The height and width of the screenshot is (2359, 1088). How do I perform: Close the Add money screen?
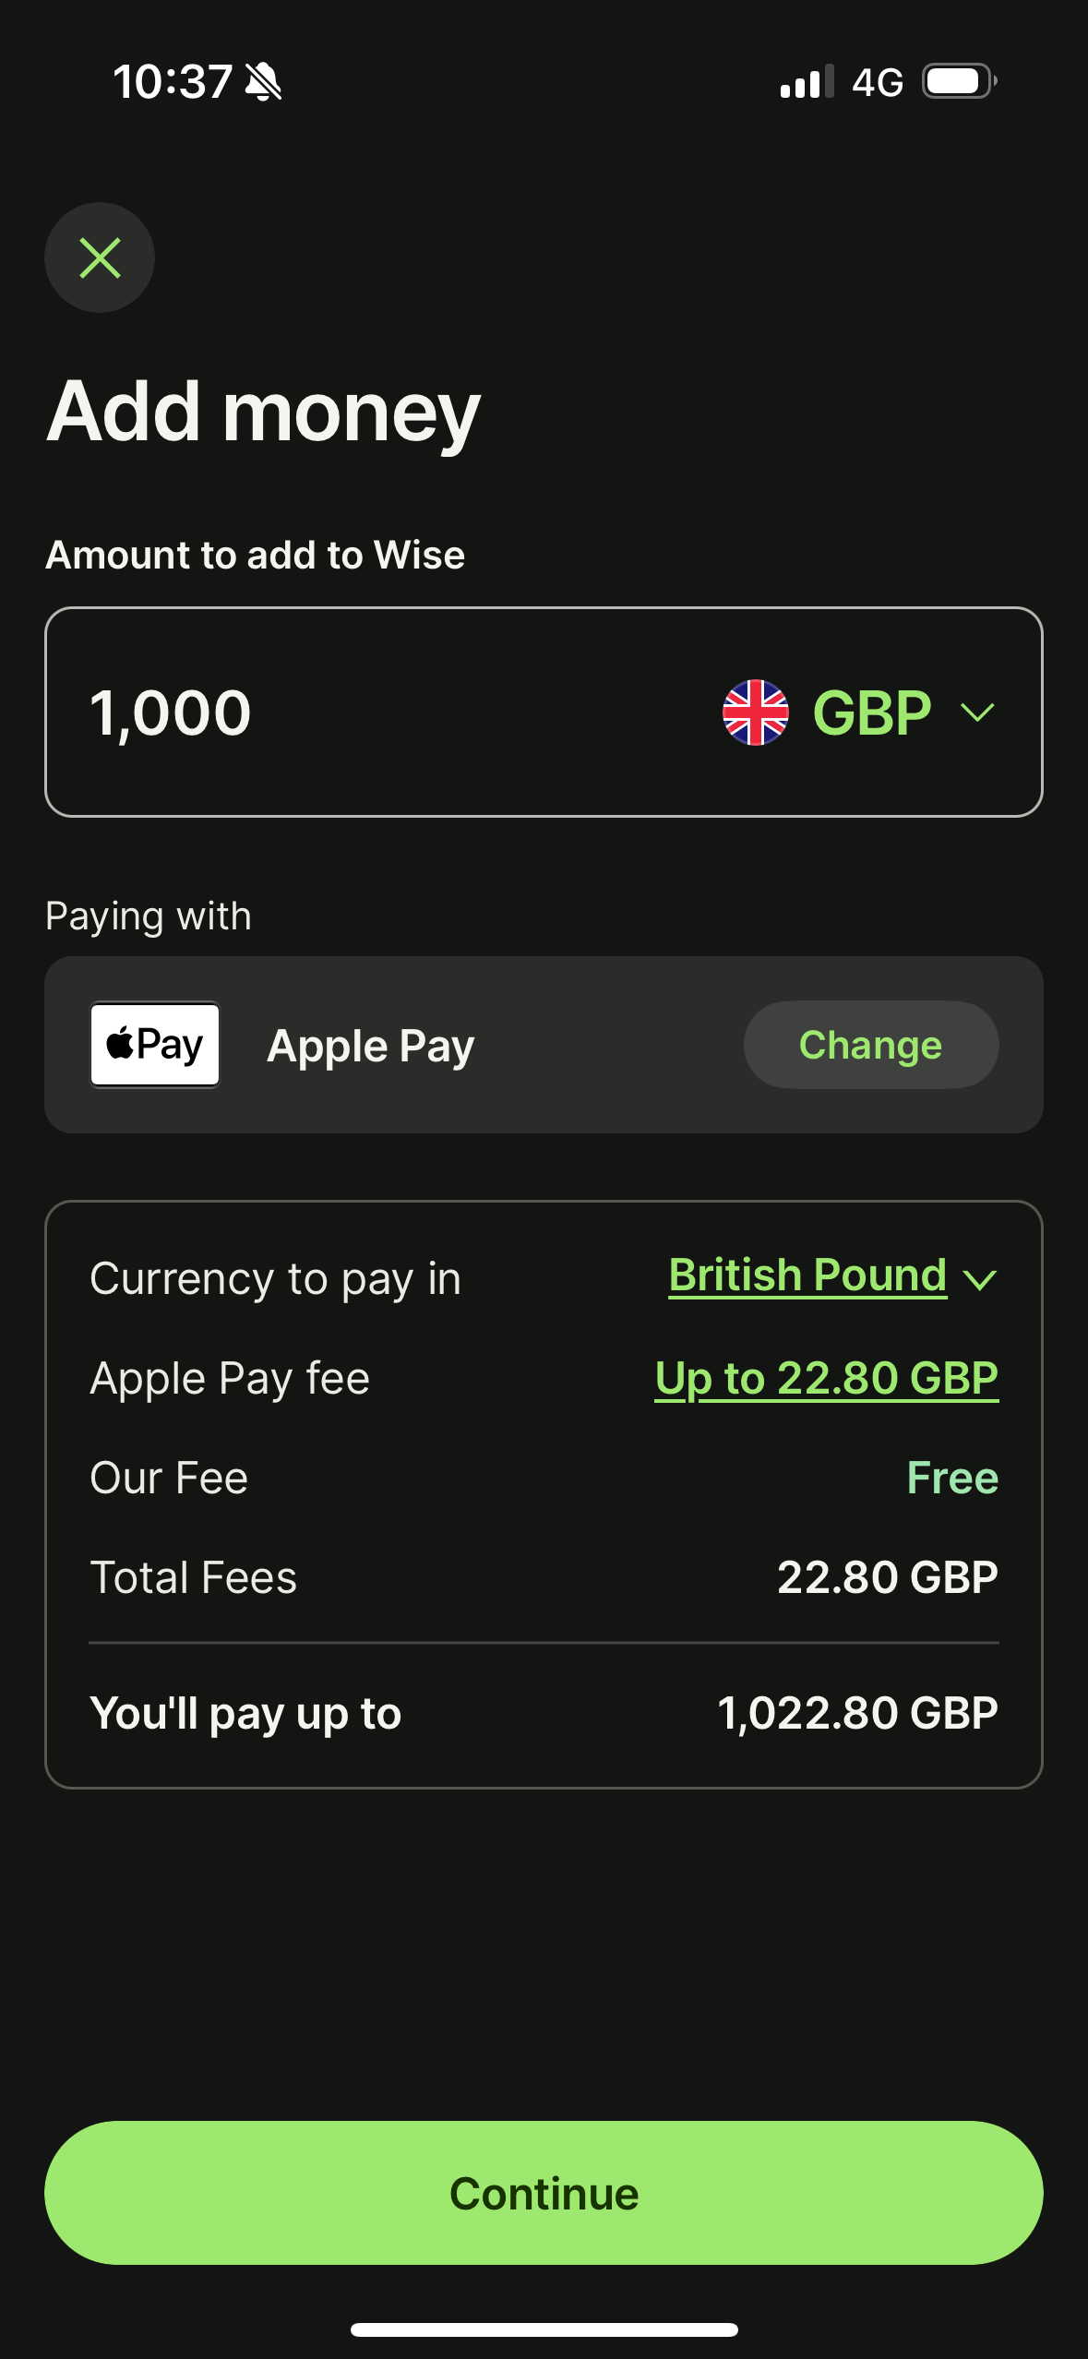100,257
